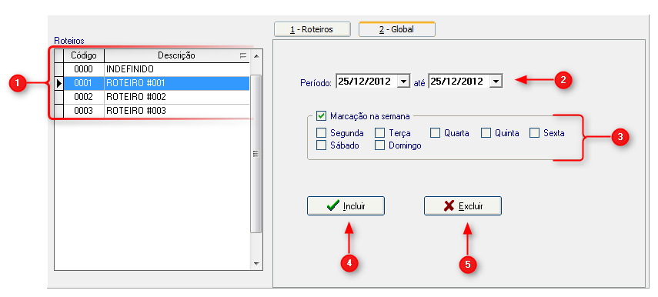Click the Excluir button
The height and width of the screenshot is (297, 658).
(x=463, y=206)
